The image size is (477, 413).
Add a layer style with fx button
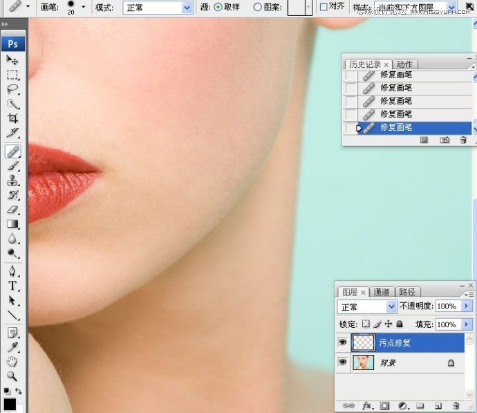point(368,405)
